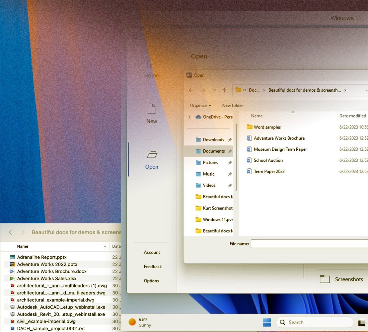
Task: Expand the chevron after the Beautiful docs breadcrumb
Action: coord(345,90)
